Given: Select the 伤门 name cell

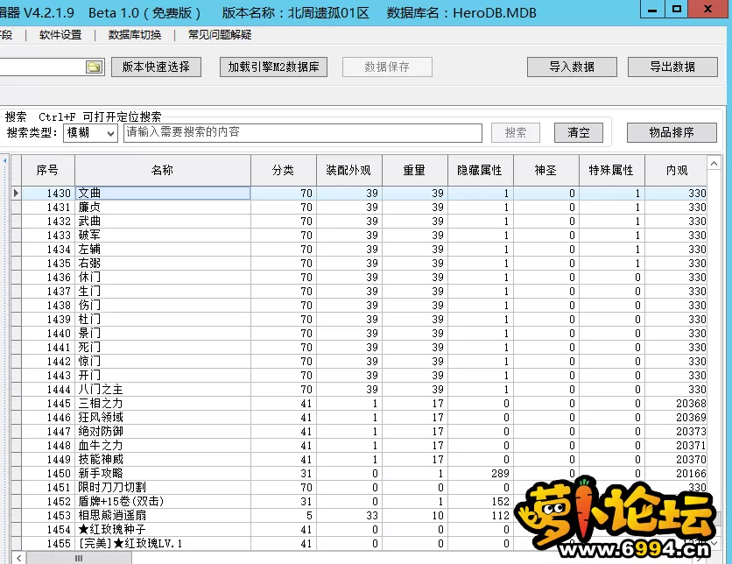Looking at the screenshot, I should click(x=163, y=305).
